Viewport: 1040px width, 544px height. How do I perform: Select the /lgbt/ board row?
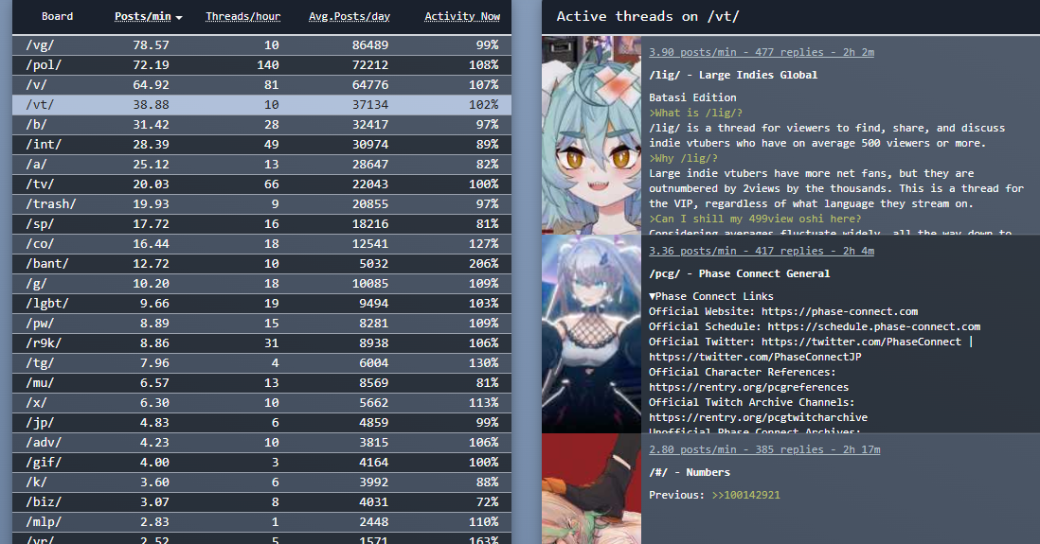(262, 304)
